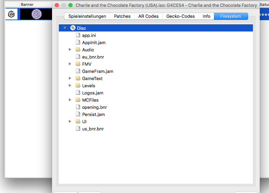Expand the FMV folder
The height and width of the screenshot is (193, 269).
[70, 64]
